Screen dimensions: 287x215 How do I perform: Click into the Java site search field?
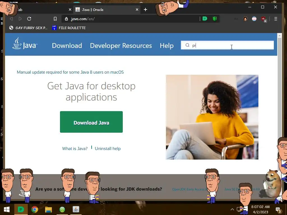tap(227, 45)
